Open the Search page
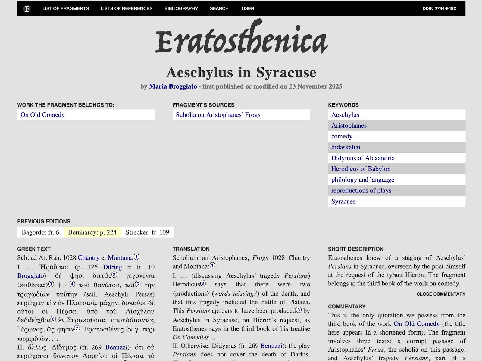The width and height of the screenshot is (482, 361). 219,8
